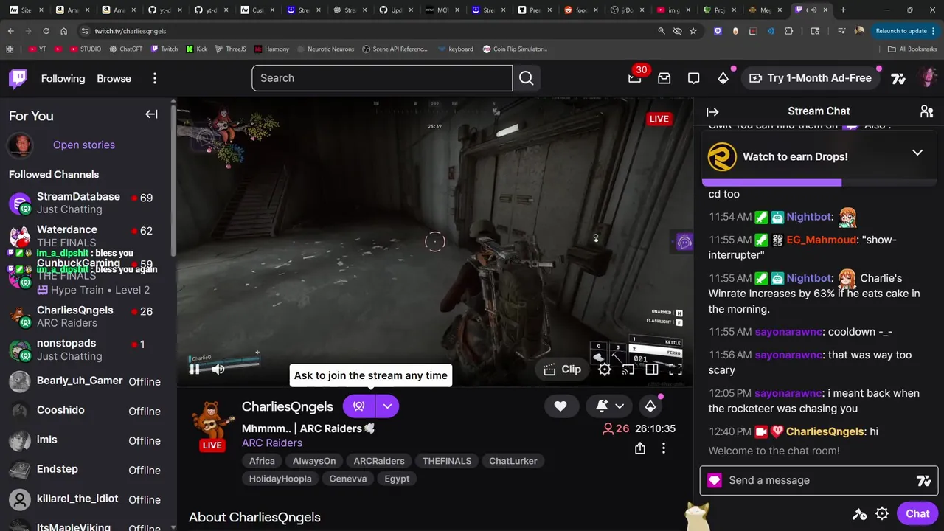Click the Clip button
944x531 pixels.
tap(562, 369)
